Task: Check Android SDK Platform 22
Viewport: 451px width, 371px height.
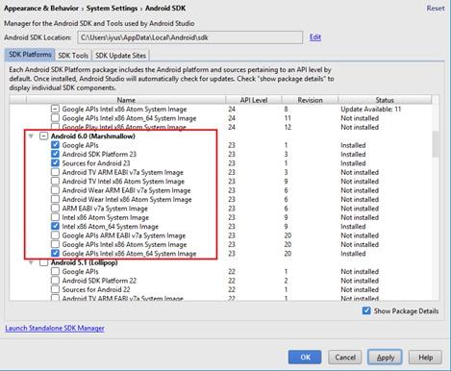Action: pyautogui.click(x=55, y=281)
